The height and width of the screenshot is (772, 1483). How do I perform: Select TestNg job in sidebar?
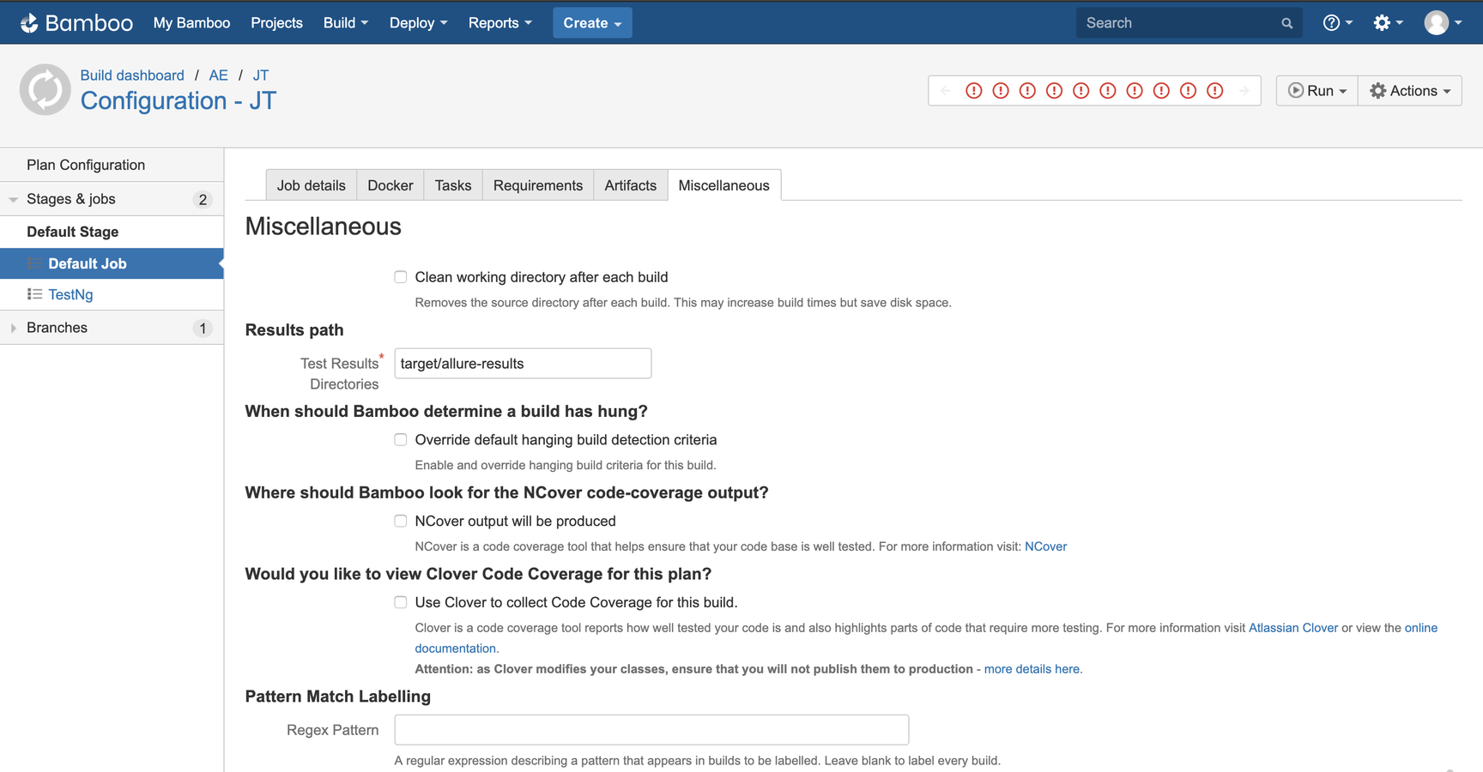[70, 294]
